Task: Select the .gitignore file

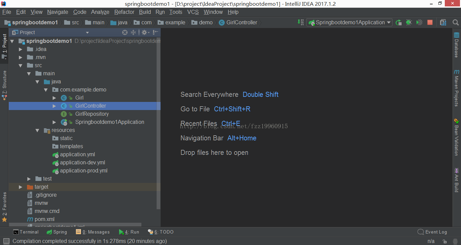Action: [x=46, y=195]
